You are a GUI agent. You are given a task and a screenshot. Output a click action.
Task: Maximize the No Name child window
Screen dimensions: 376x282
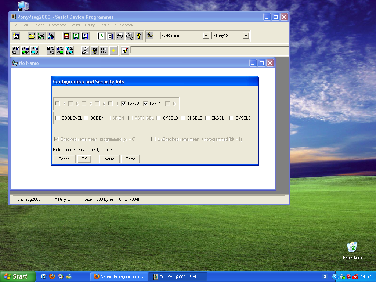tap(261, 63)
